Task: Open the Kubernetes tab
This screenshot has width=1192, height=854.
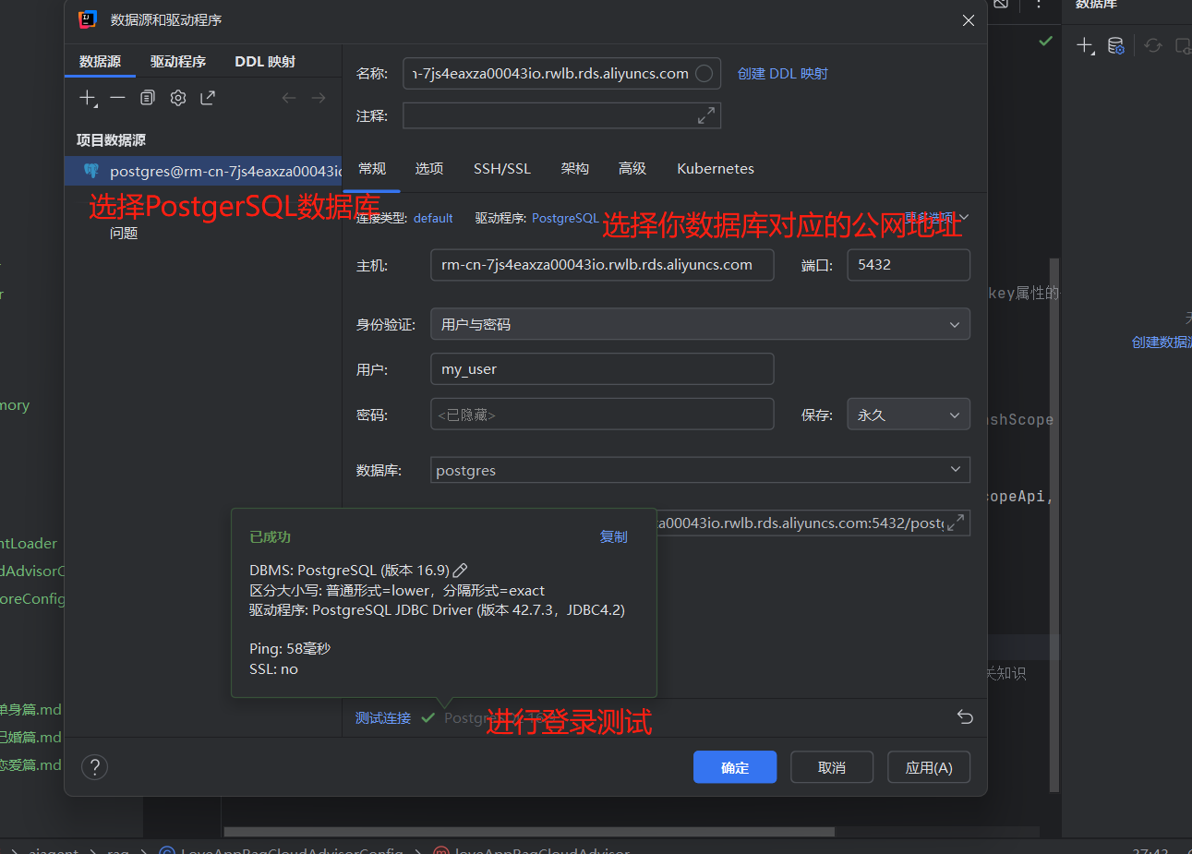Action: pyautogui.click(x=716, y=169)
